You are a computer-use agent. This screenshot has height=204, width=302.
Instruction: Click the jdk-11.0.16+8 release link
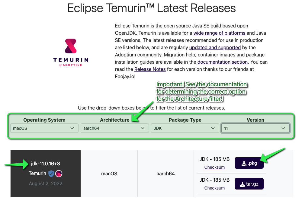(x=46, y=164)
